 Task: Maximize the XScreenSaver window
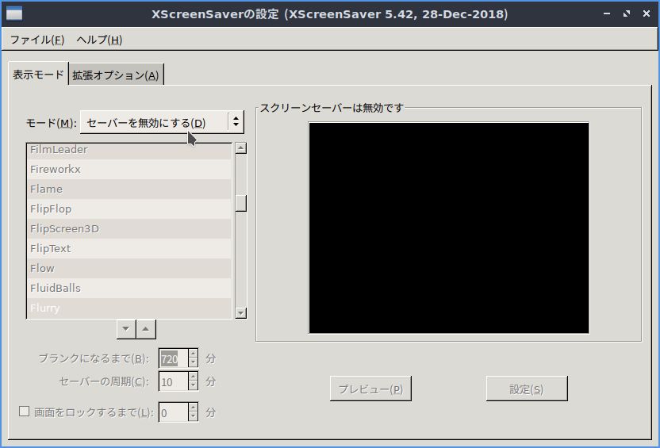coord(627,13)
